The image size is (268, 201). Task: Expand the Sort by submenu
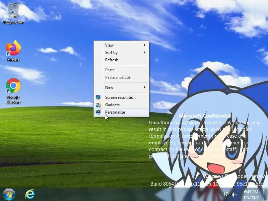pos(121,53)
